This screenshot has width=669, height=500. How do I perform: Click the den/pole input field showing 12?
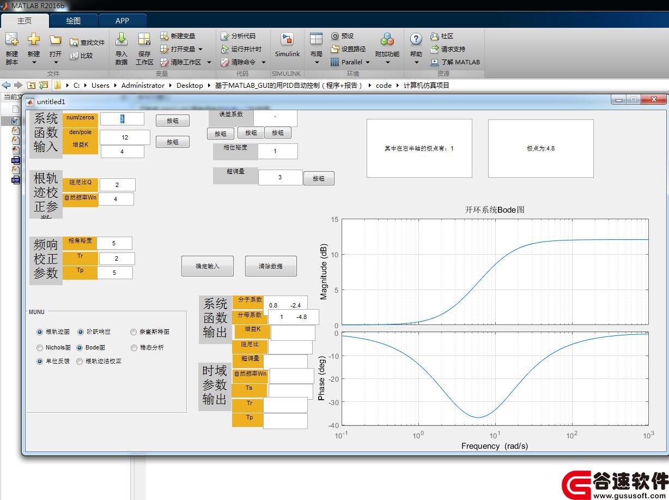point(125,137)
